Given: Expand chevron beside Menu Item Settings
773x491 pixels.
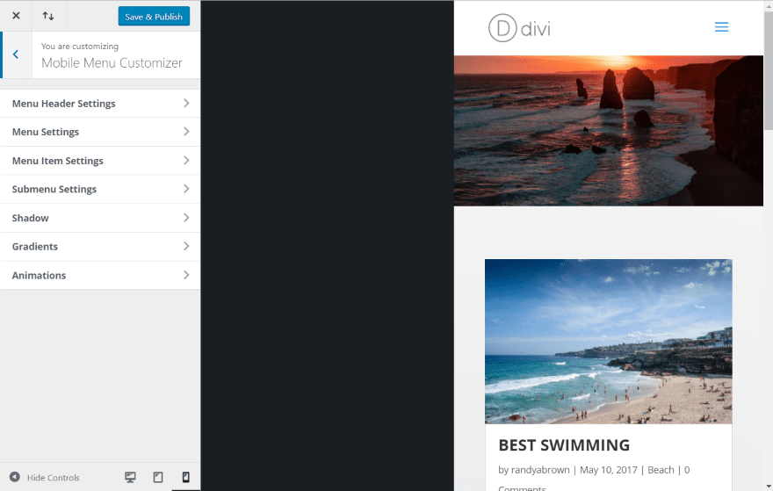Looking at the screenshot, I should (x=186, y=160).
